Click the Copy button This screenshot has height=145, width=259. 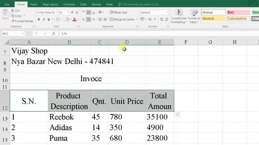(16, 16)
